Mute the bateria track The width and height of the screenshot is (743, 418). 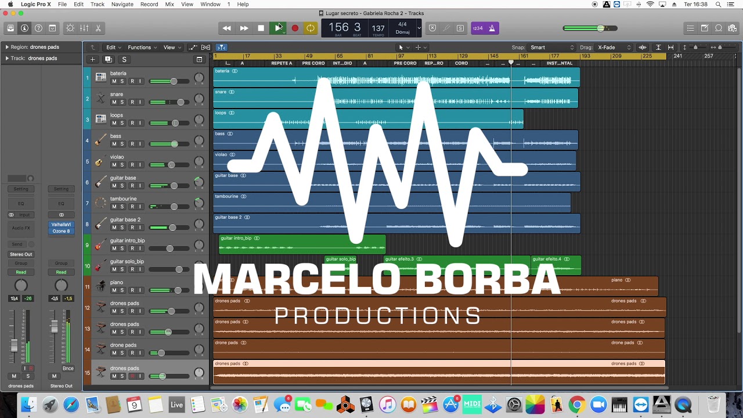[x=114, y=81]
